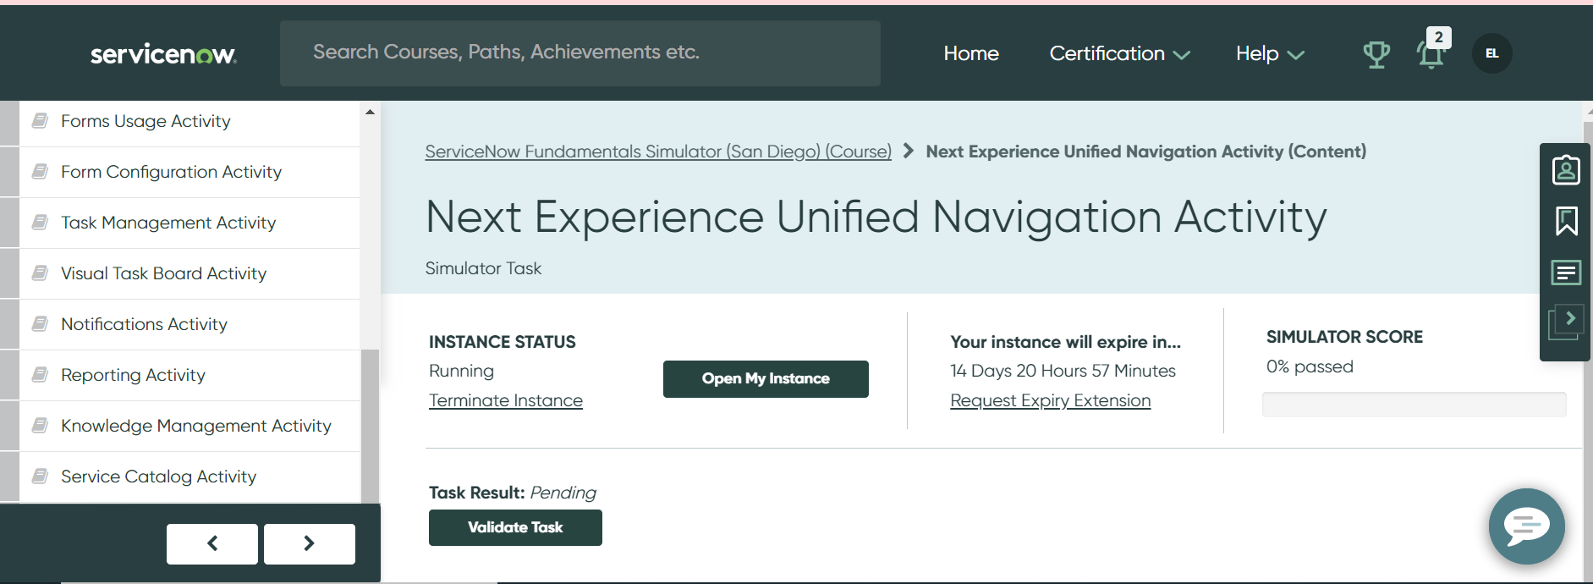The image size is (1593, 584).
Task: Click the expand panel arrow icon in right toolbar
Action: point(1566,322)
